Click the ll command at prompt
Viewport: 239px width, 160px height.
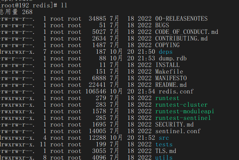64,5
